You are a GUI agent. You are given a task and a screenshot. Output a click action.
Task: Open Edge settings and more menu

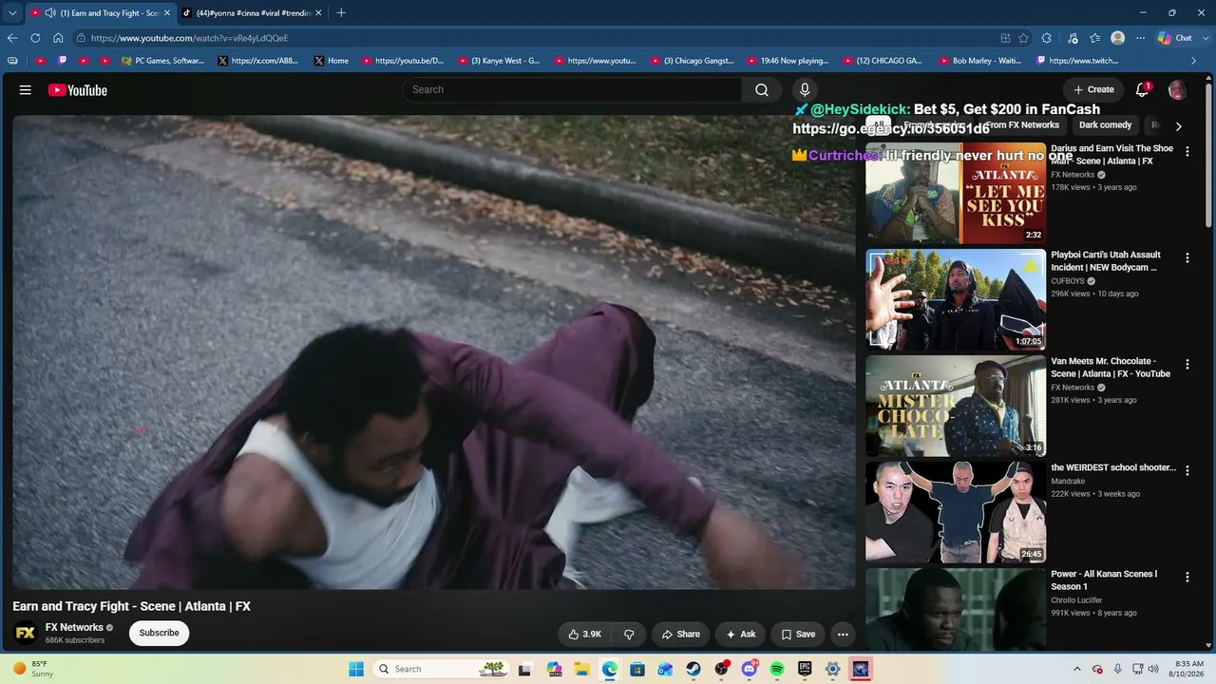(1140, 38)
